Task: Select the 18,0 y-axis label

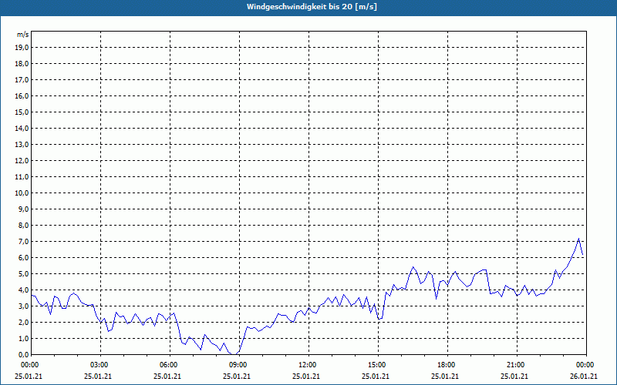Action: [x=22, y=64]
